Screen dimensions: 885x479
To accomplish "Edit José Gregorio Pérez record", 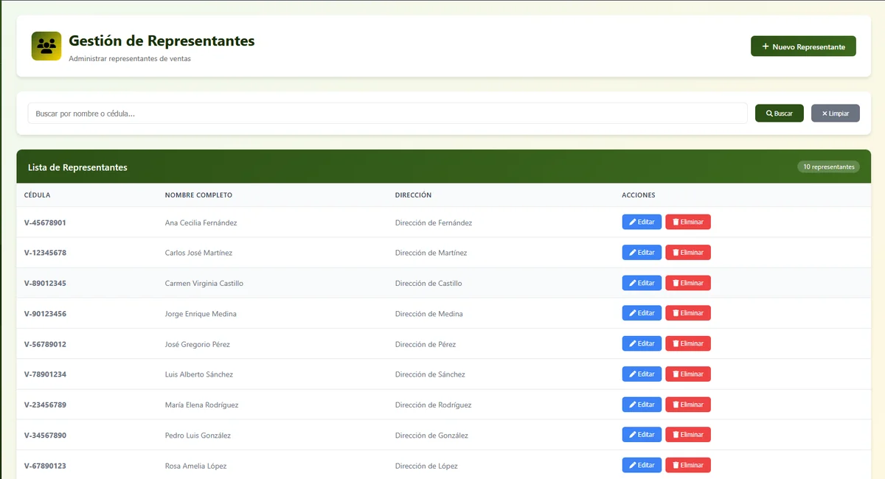I will (x=642, y=343).
